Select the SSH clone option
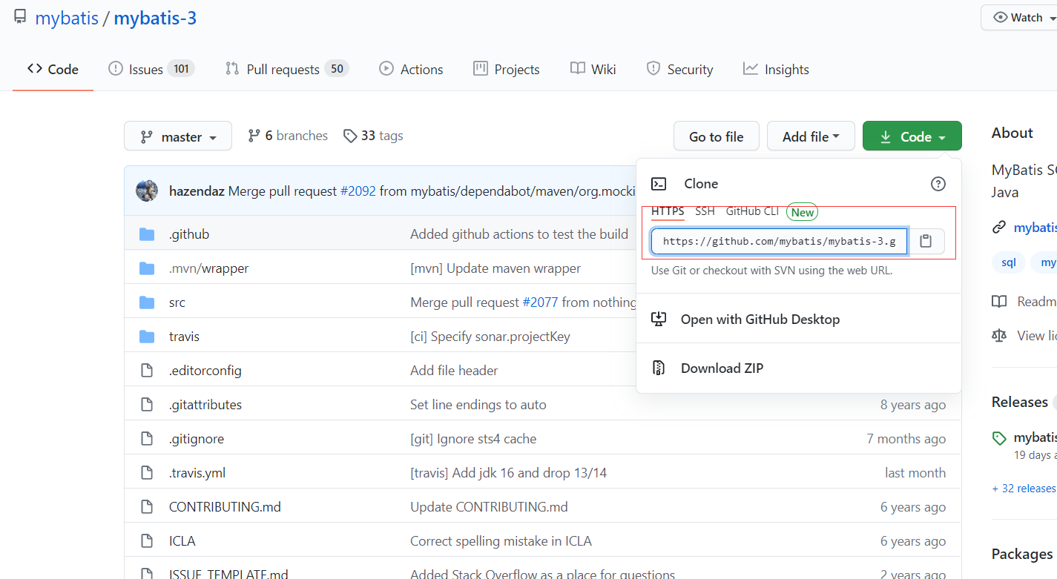The width and height of the screenshot is (1057, 579). (705, 212)
